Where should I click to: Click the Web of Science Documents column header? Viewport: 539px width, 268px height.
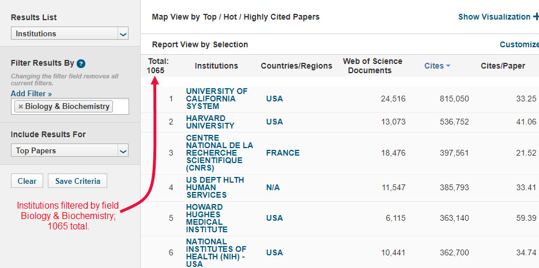tap(372, 66)
